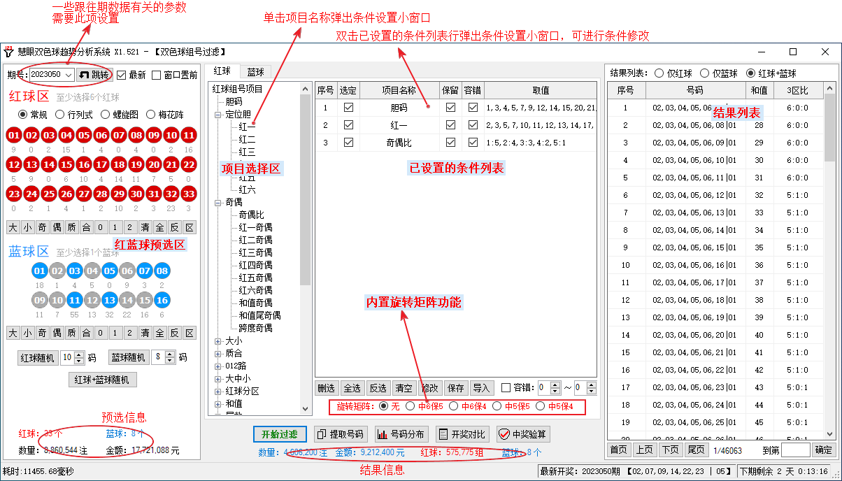Select the 中6保5 rotation matrix option

411,406
